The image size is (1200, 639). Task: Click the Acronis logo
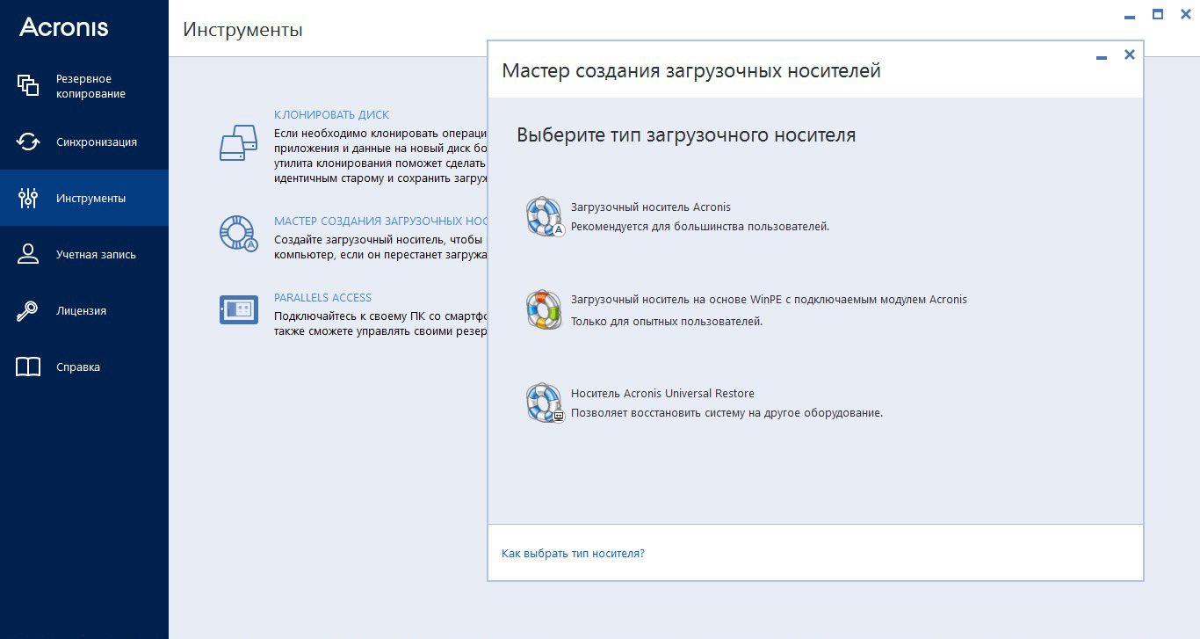64,27
